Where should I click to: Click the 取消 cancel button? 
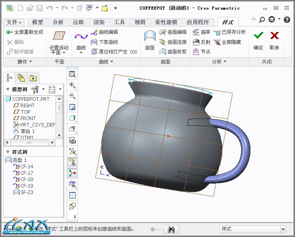coord(274,40)
